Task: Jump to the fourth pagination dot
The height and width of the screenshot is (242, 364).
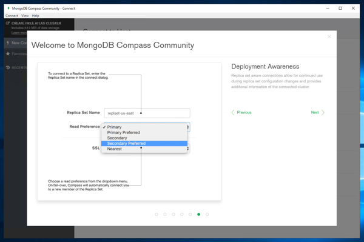Action: [x=182, y=214]
